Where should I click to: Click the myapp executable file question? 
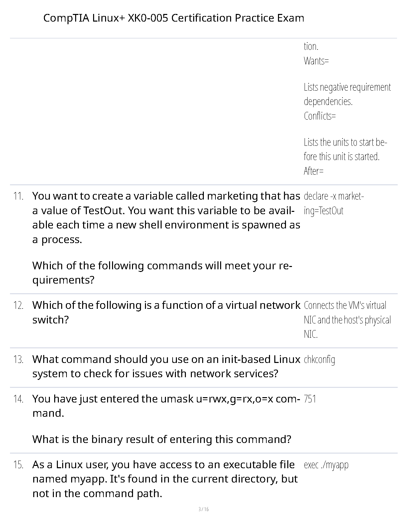click(165, 479)
